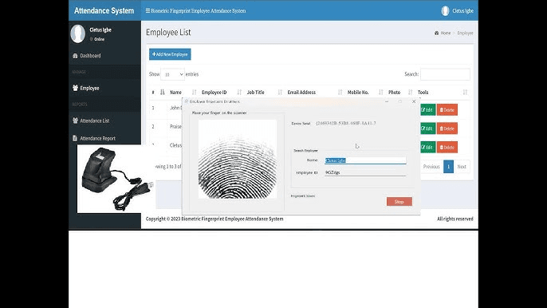Screen dimensions: 547x308
Task: Click the Employee users icon in sidebar
Action: (x=75, y=88)
